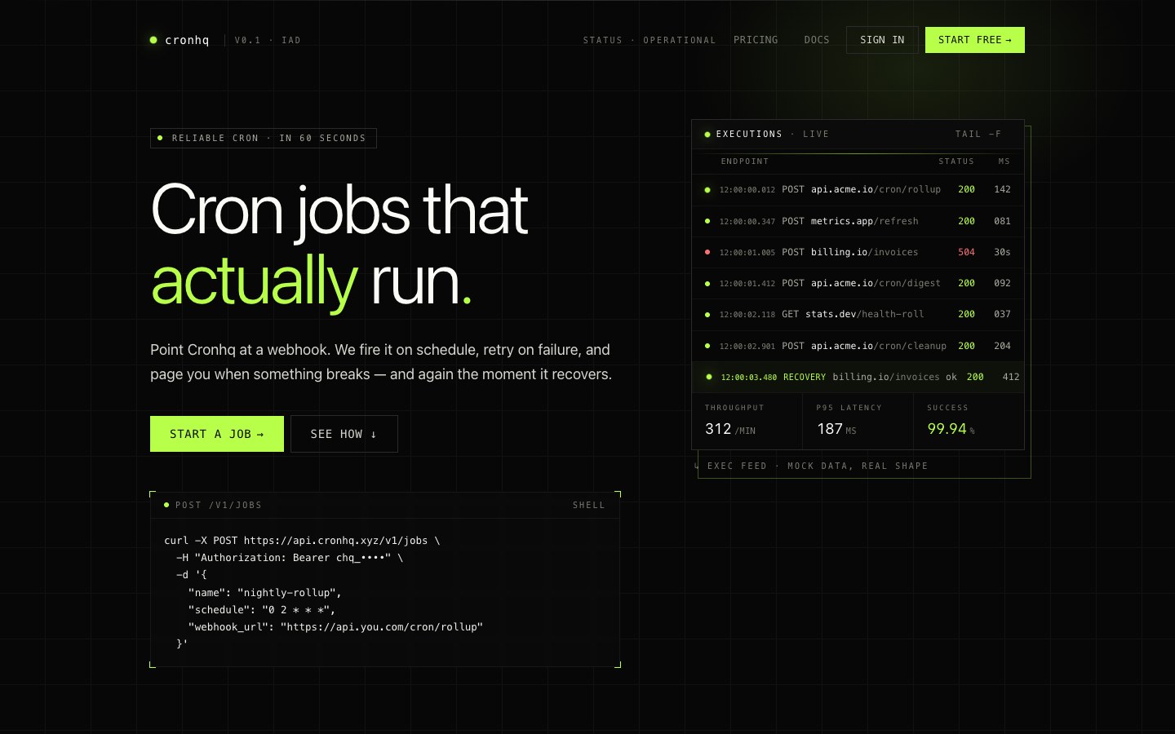The height and width of the screenshot is (734, 1175).
Task: Click the Status Operational link
Action: [x=649, y=40]
